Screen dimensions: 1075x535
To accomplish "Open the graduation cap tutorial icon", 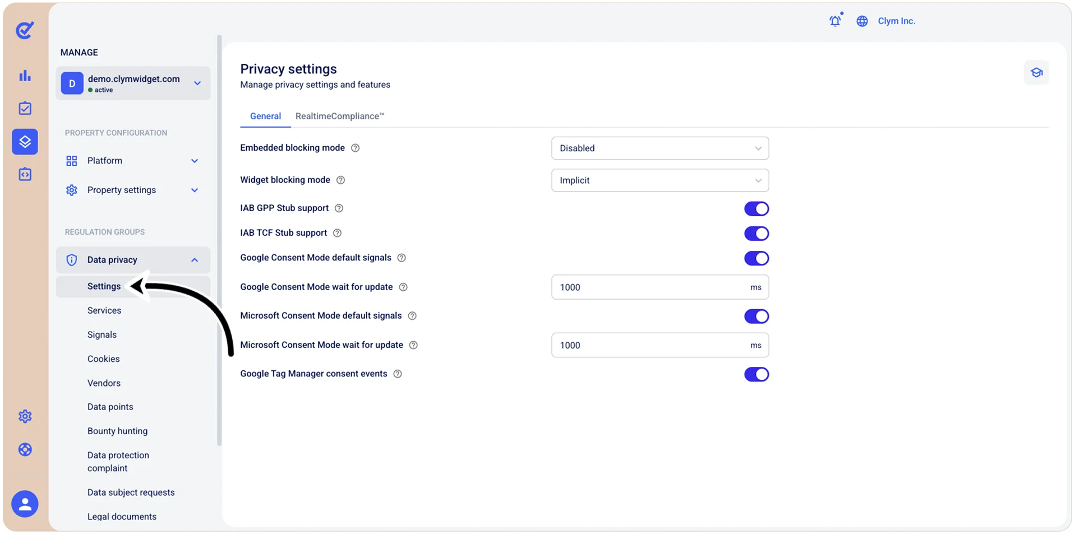I will (1036, 72).
